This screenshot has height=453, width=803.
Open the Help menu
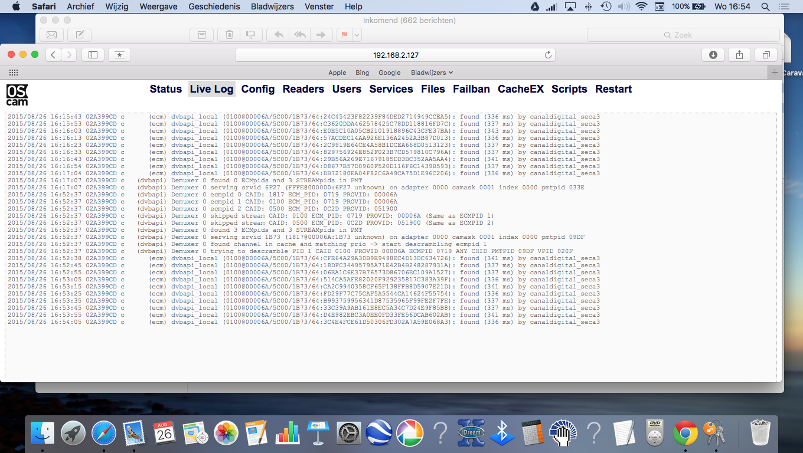pos(353,6)
